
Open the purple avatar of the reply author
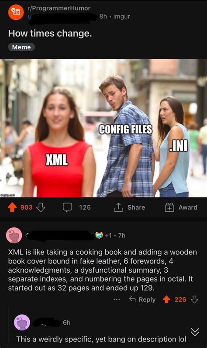click(x=22, y=323)
